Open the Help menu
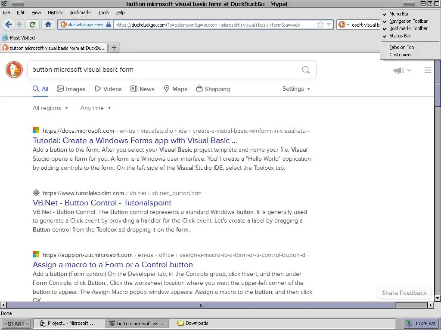The image size is (441, 330). point(120,12)
